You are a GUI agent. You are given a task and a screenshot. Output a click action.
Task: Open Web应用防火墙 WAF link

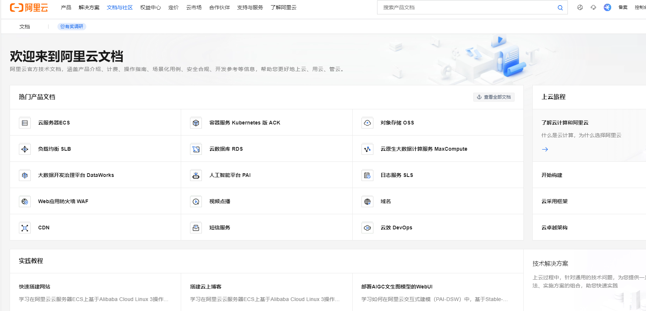(63, 201)
